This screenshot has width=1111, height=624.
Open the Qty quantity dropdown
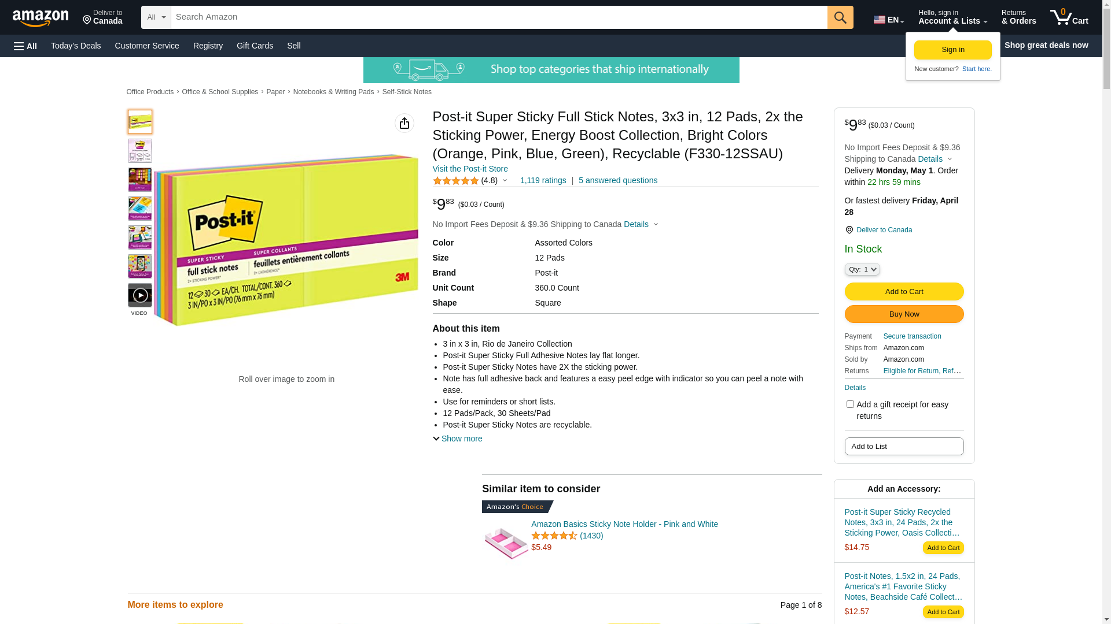[862, 269]
